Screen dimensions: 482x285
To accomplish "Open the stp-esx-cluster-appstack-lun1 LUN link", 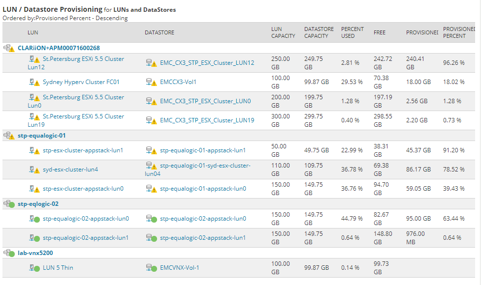I will point(83,150).
